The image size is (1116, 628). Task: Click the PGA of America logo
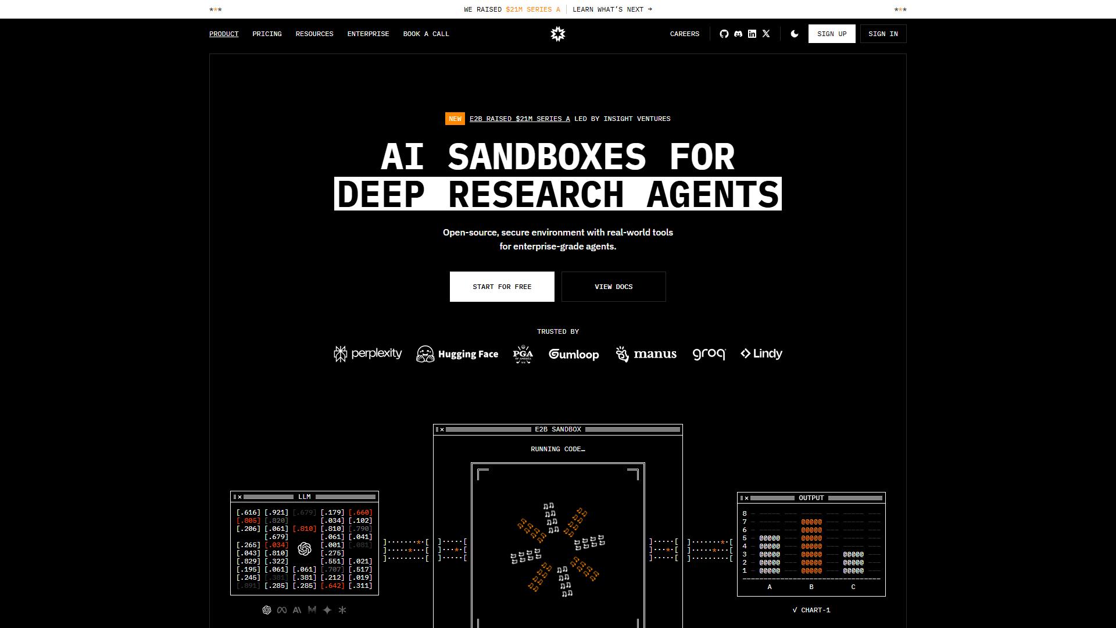523,354
